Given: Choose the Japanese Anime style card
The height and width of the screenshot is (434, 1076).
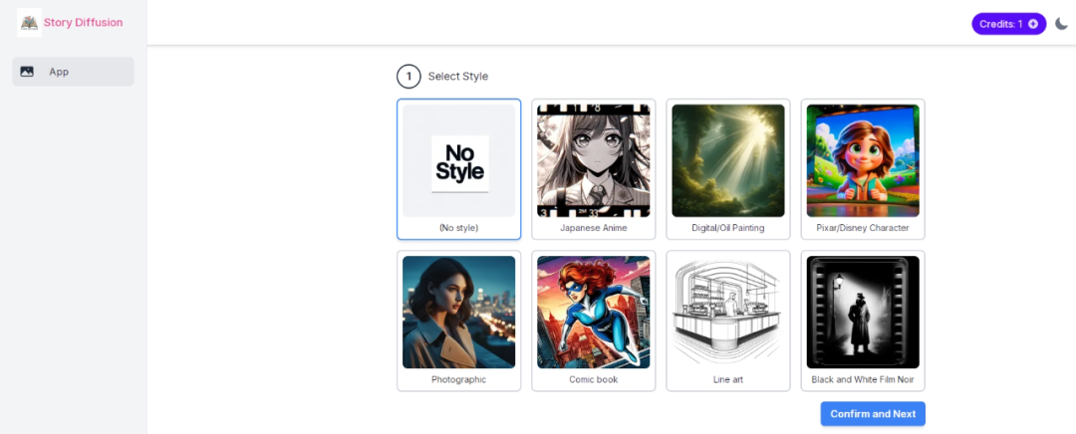Looking at the screenshot, I should (x=594, y=169).
